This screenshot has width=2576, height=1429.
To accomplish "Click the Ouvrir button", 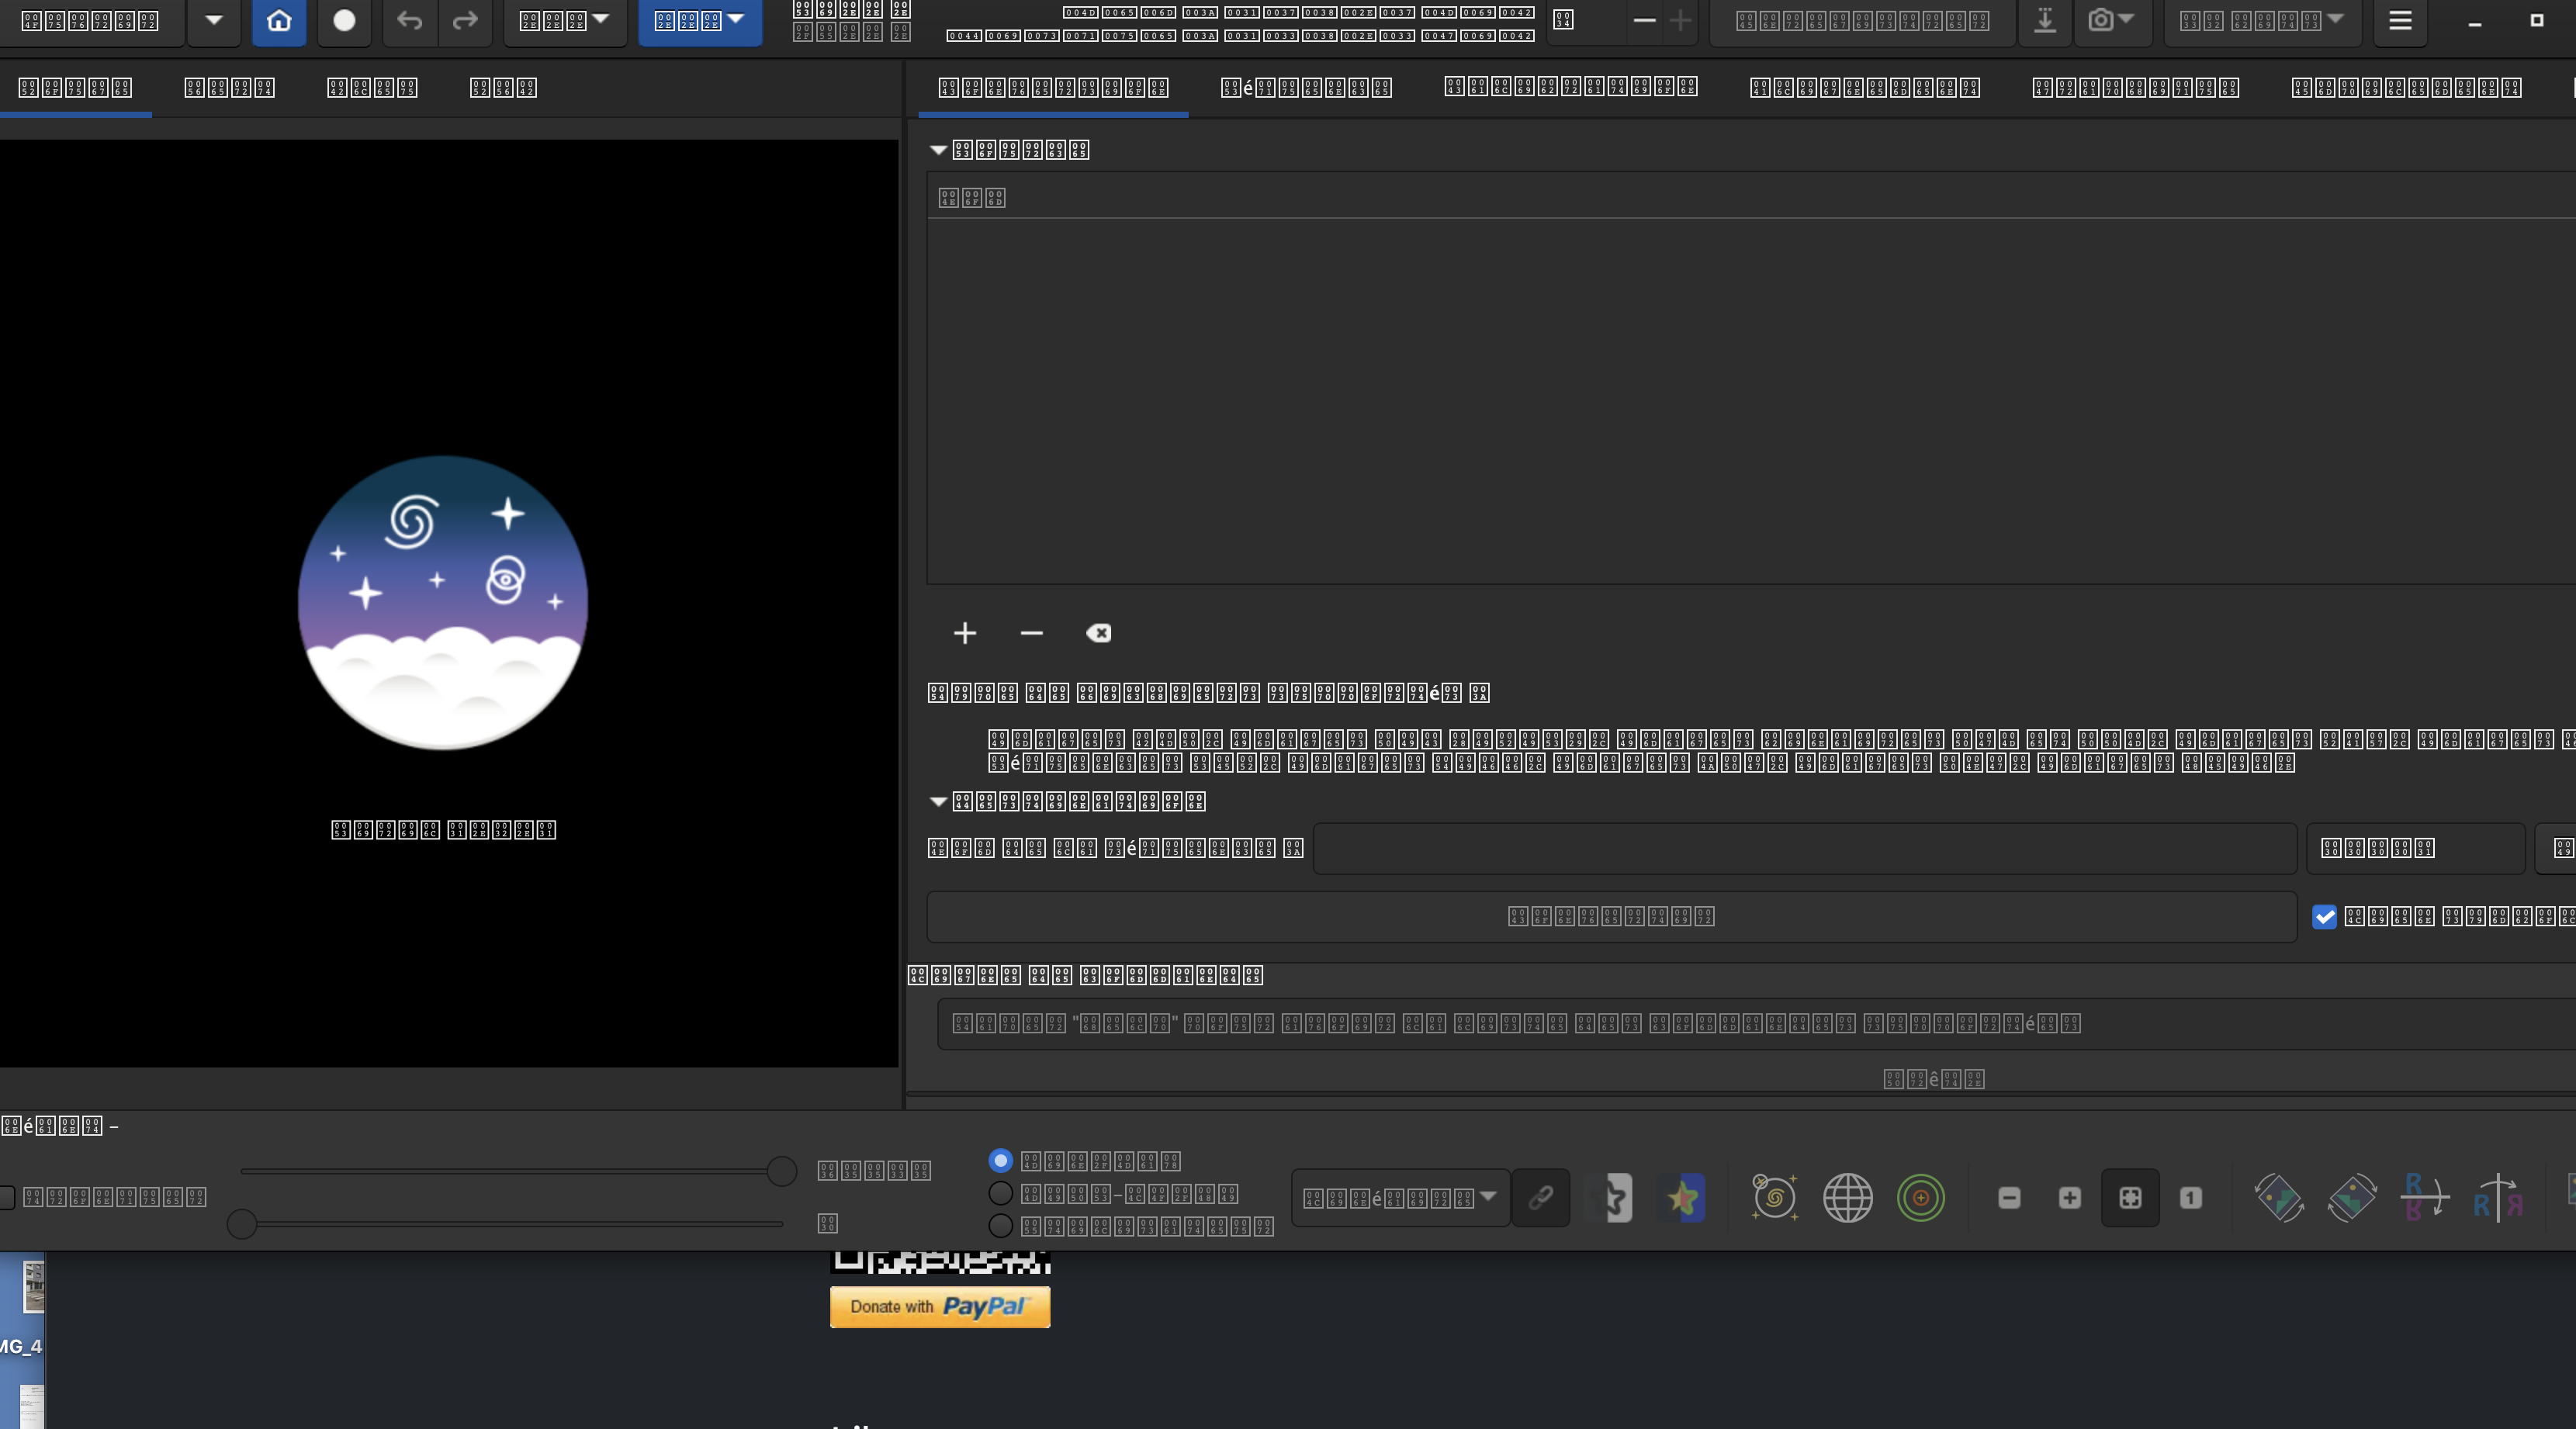I will pyautogui.click(x=89, y=21).
